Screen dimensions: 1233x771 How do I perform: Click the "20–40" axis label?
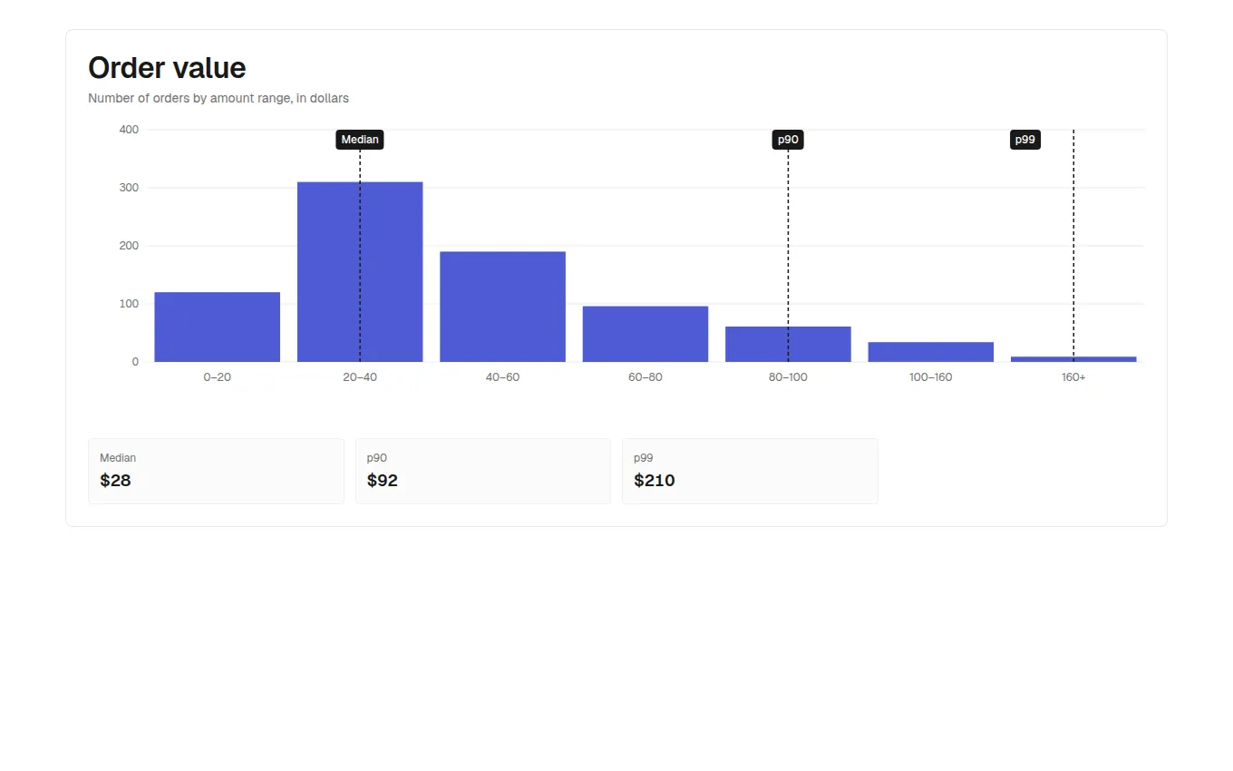[x=360, y=377]
